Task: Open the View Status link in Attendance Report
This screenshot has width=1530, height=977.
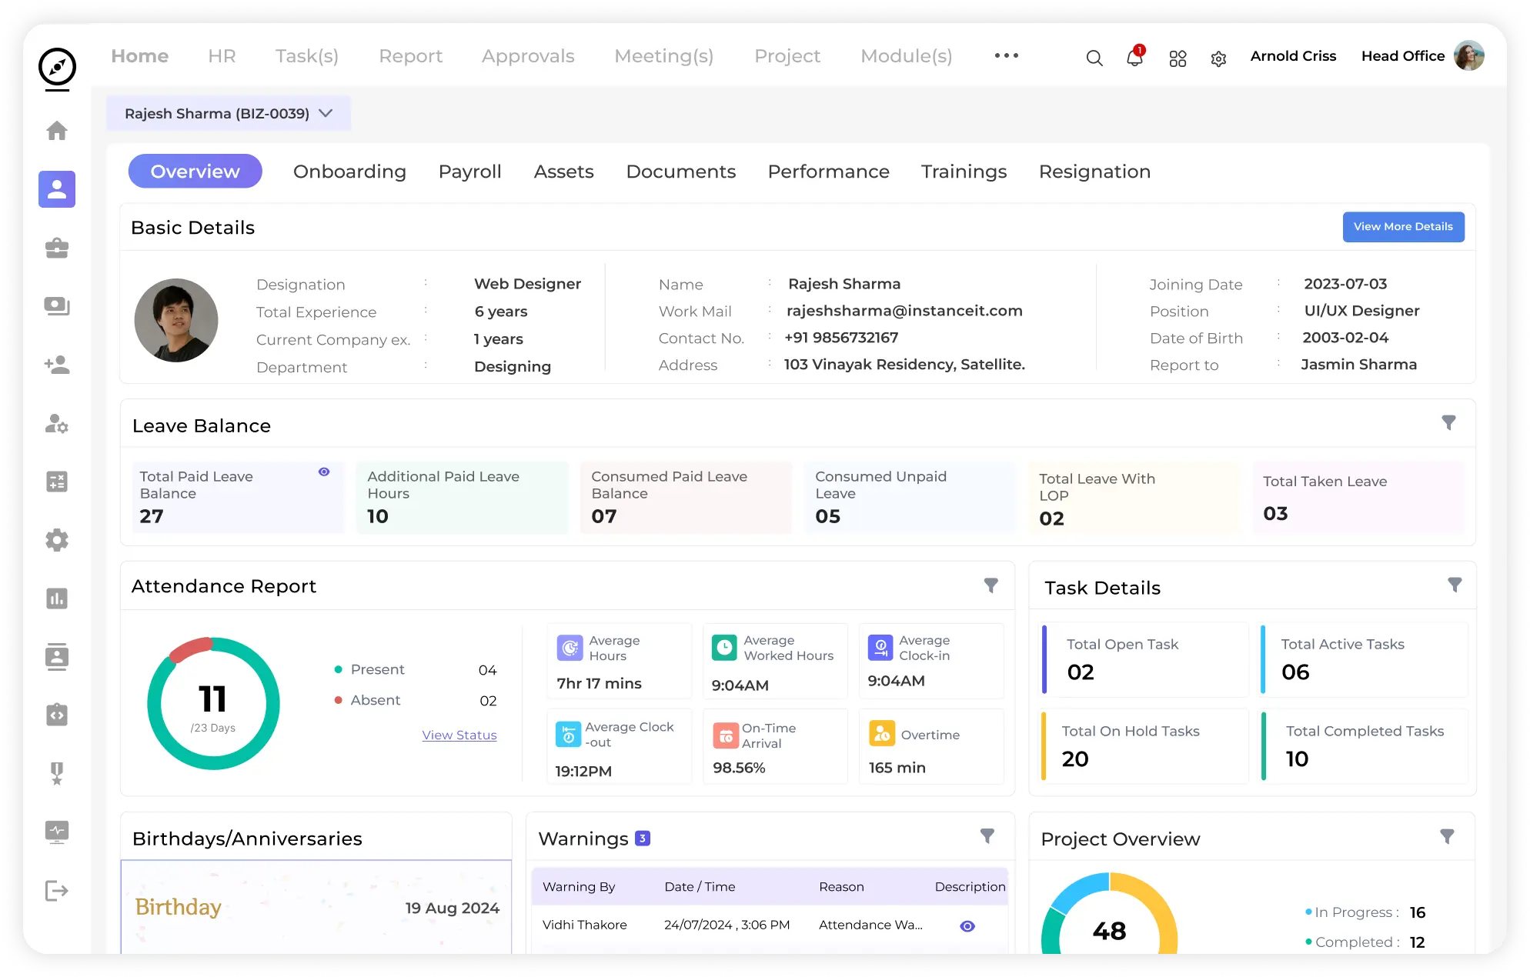Action: (459, 735)
